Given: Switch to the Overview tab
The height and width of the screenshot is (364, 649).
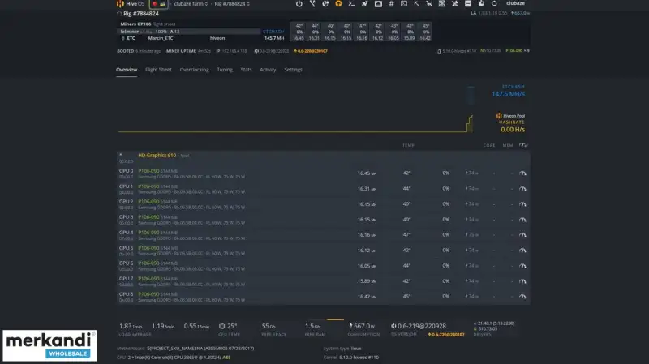Looking at the screenshot, I should tap(127, 70).
